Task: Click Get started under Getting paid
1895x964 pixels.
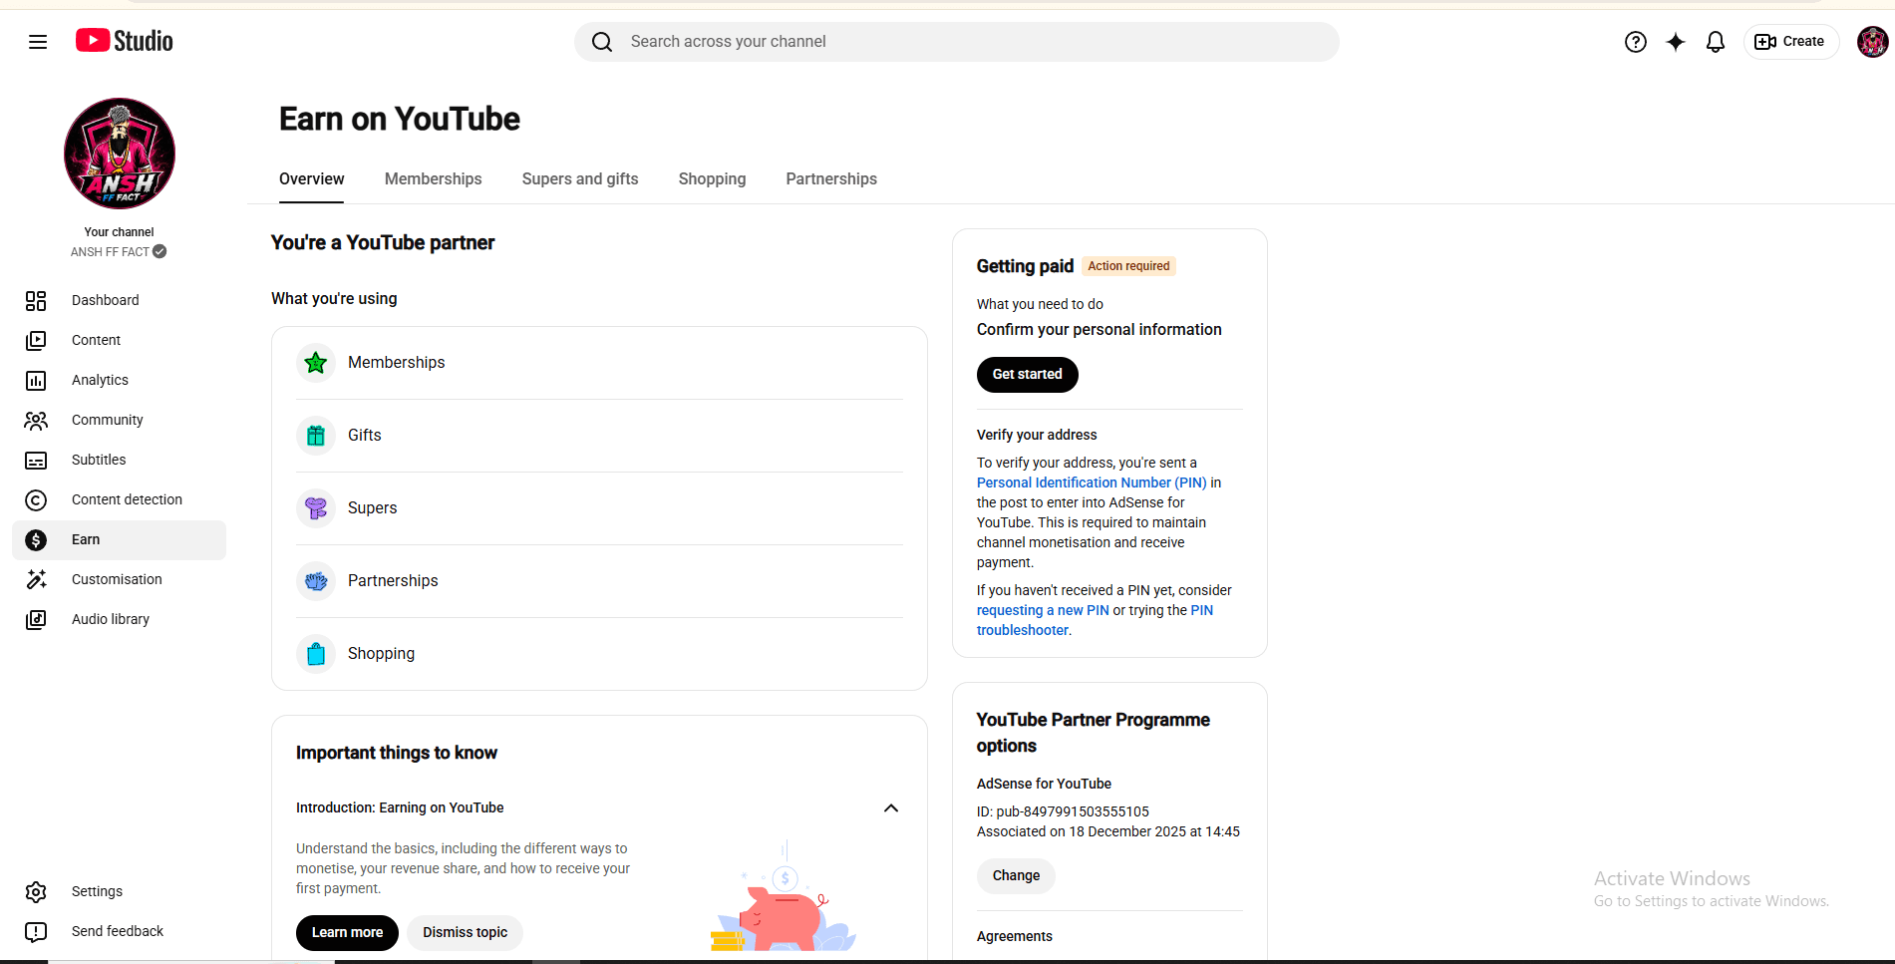Action: 1027,375
